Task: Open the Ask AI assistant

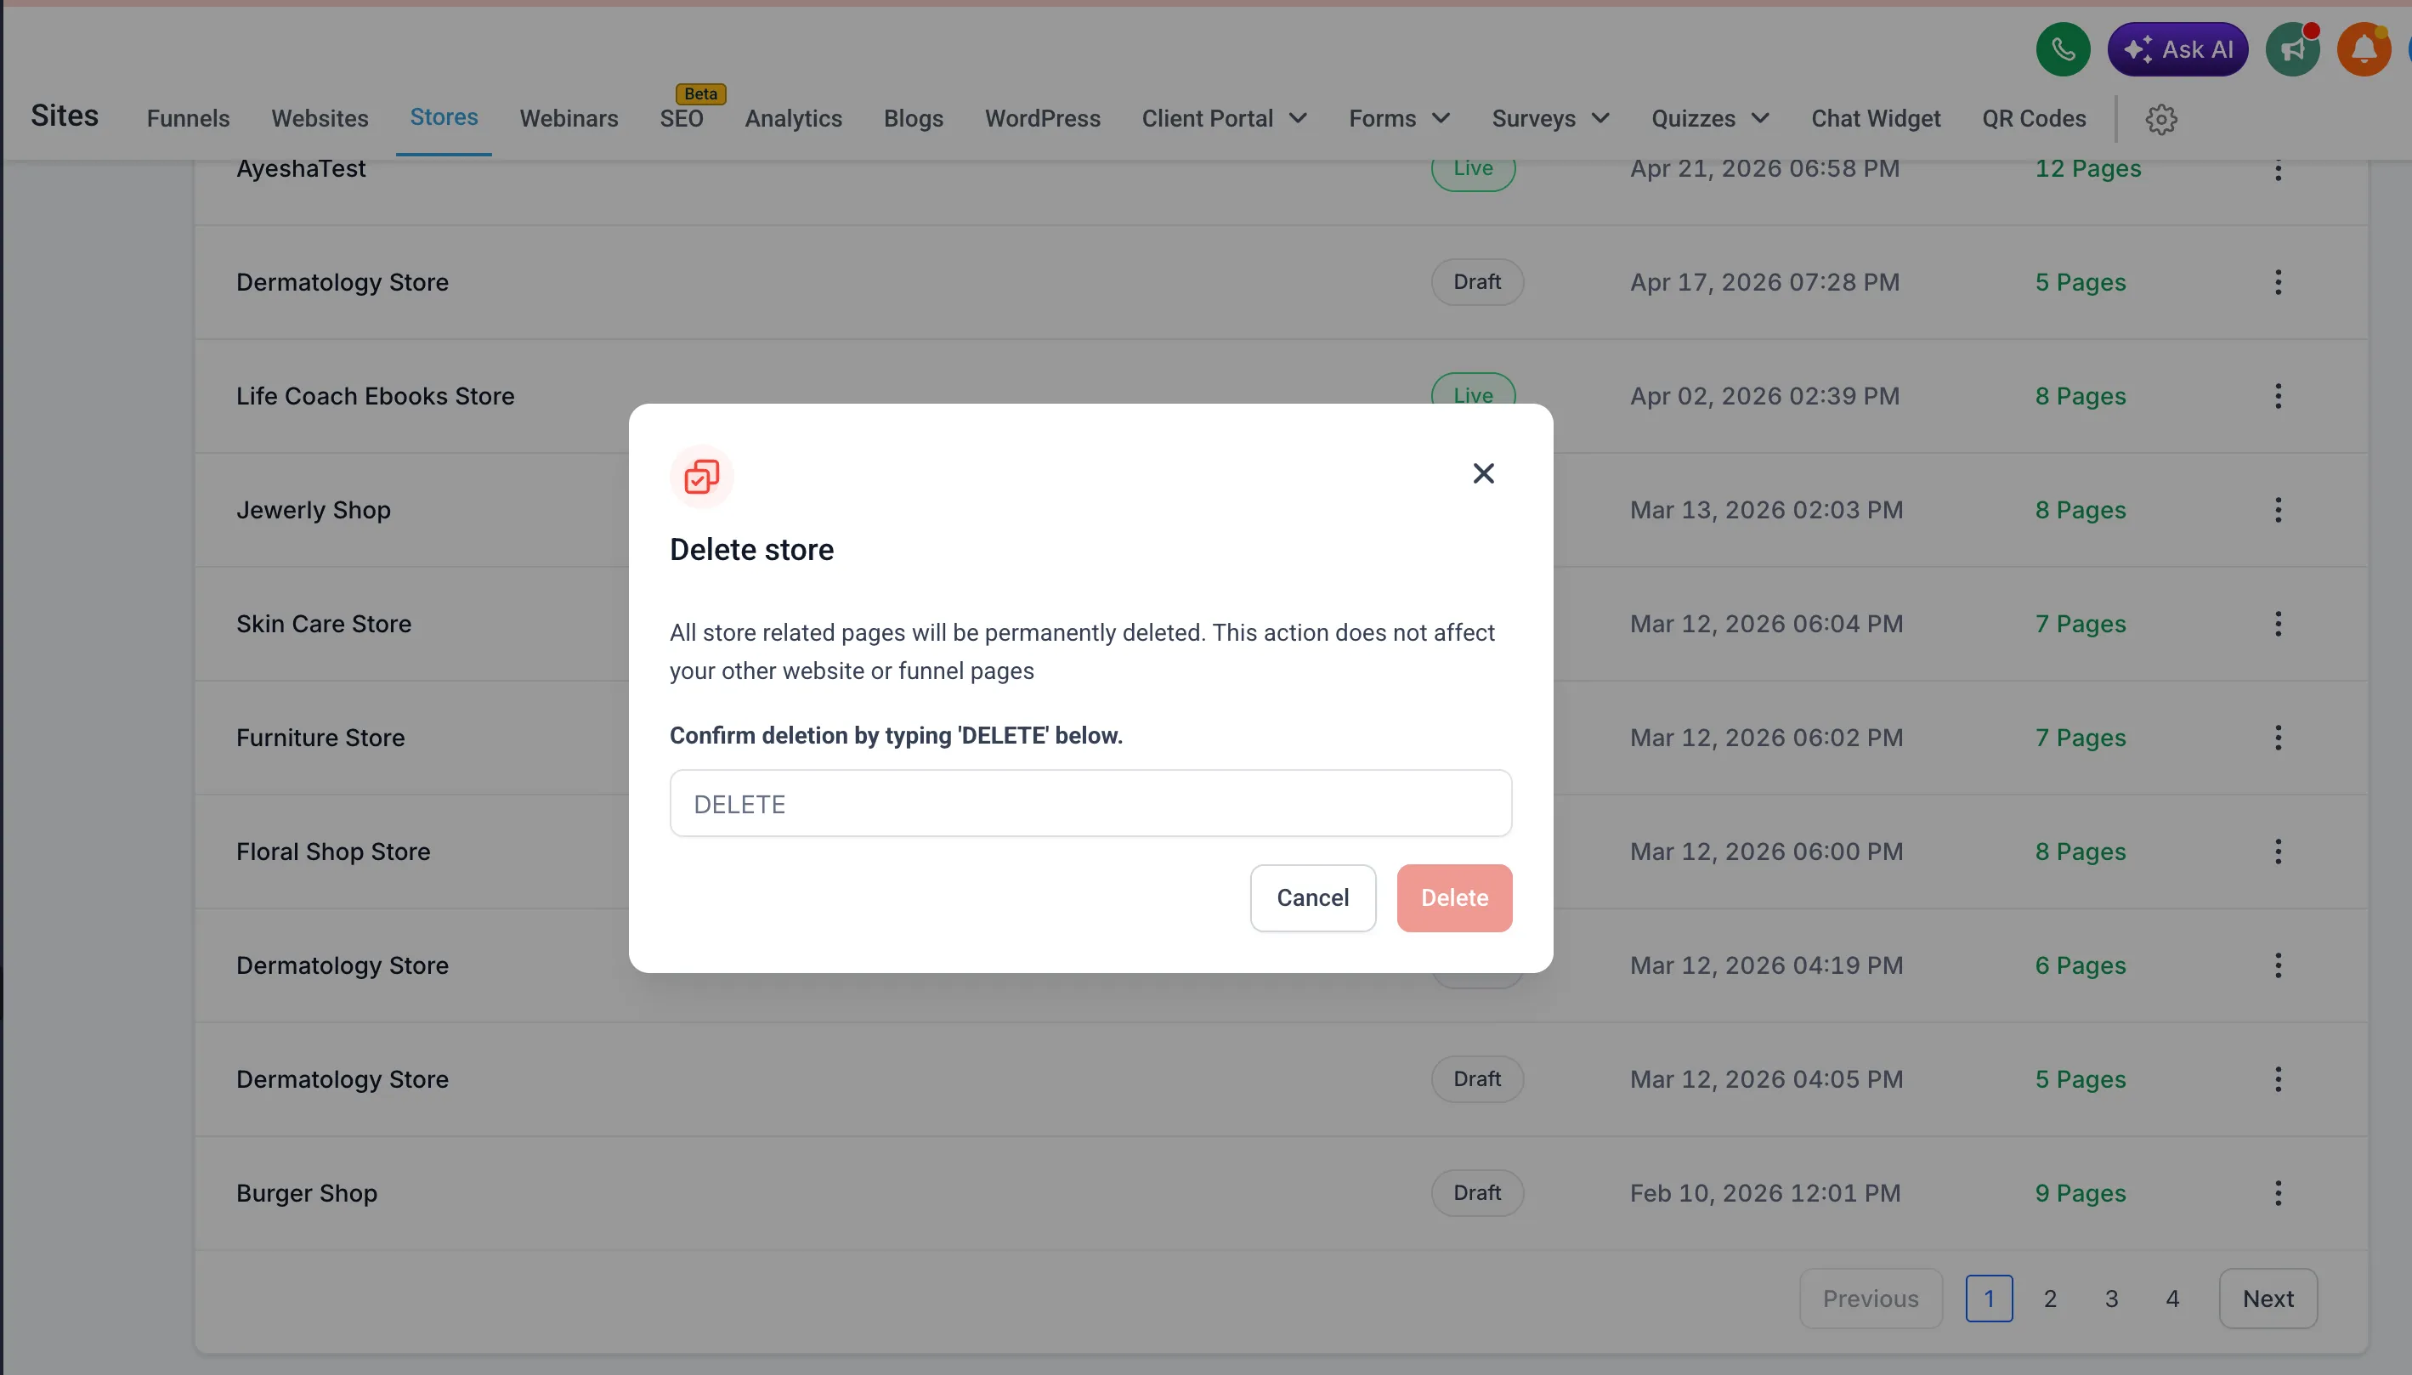Action: point(2177,49)
